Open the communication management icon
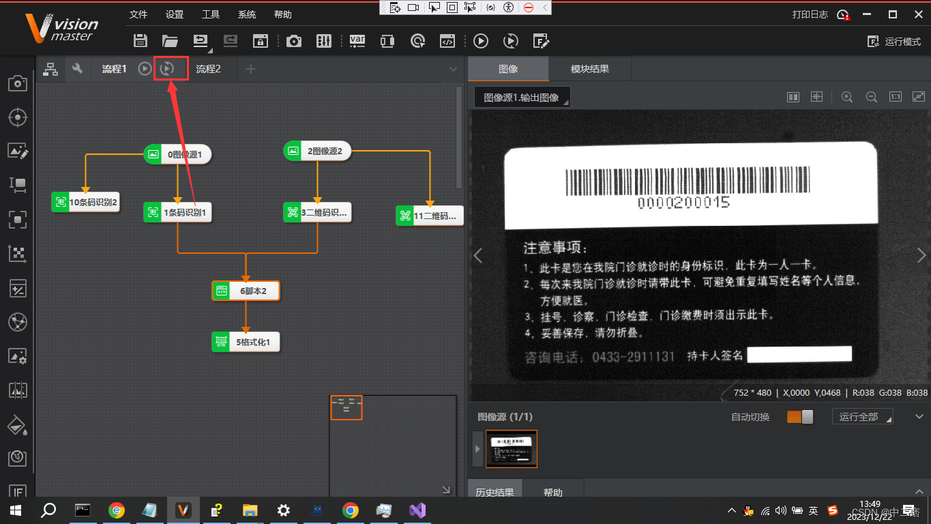Screen dimensions: 931x524 [x=387, y=41]
